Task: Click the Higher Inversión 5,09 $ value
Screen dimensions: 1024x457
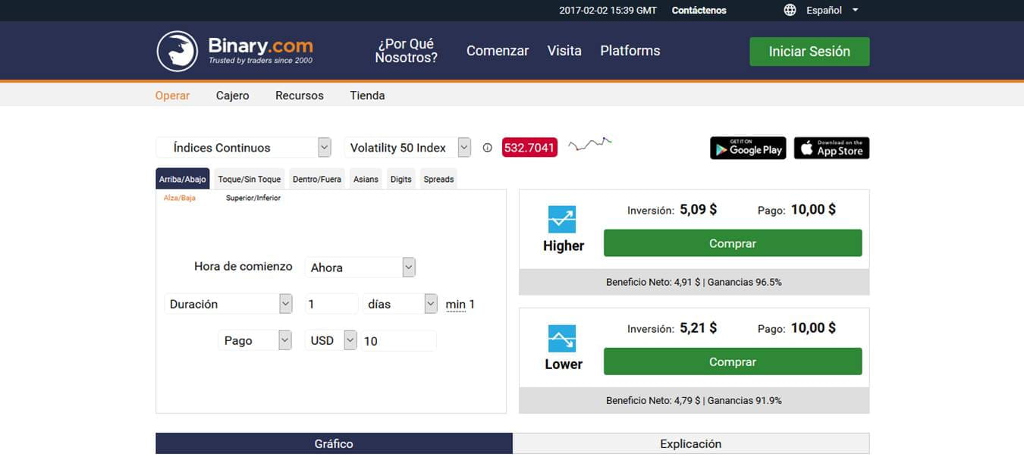Action: 698,209
